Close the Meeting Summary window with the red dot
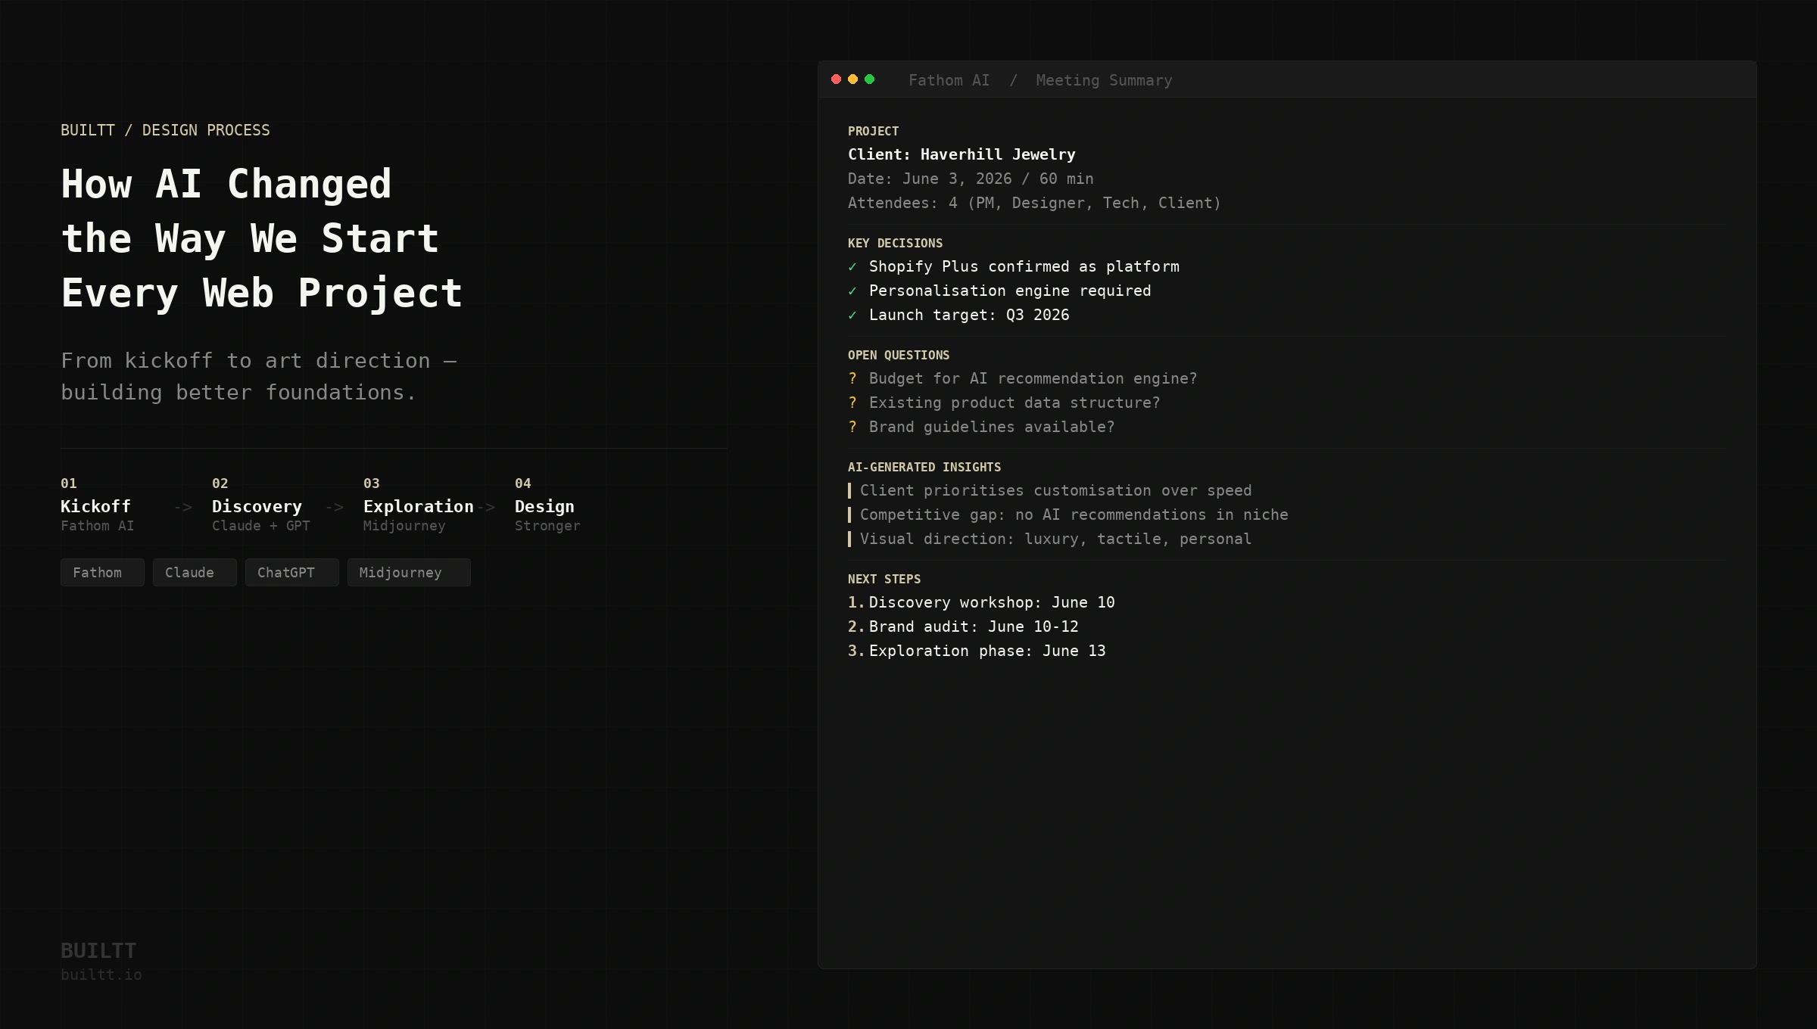This screenshot has height=1029, width=1817. coord(836,79)
